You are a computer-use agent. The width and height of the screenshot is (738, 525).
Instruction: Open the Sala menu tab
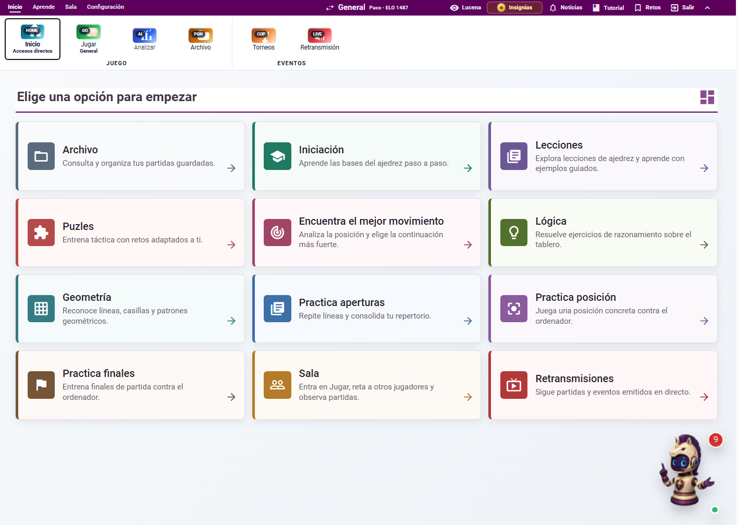(x=71, y=7)
